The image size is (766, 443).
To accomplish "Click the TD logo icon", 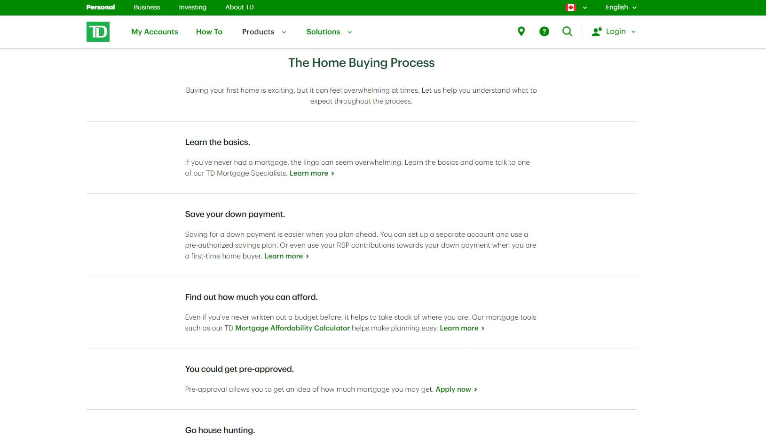I will pos(98,32).
